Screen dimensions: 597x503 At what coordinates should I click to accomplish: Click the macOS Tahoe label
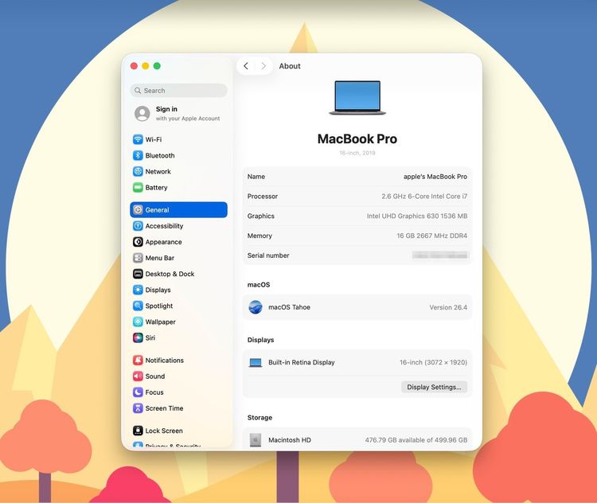pyautogui.click(x=290, y=307)
